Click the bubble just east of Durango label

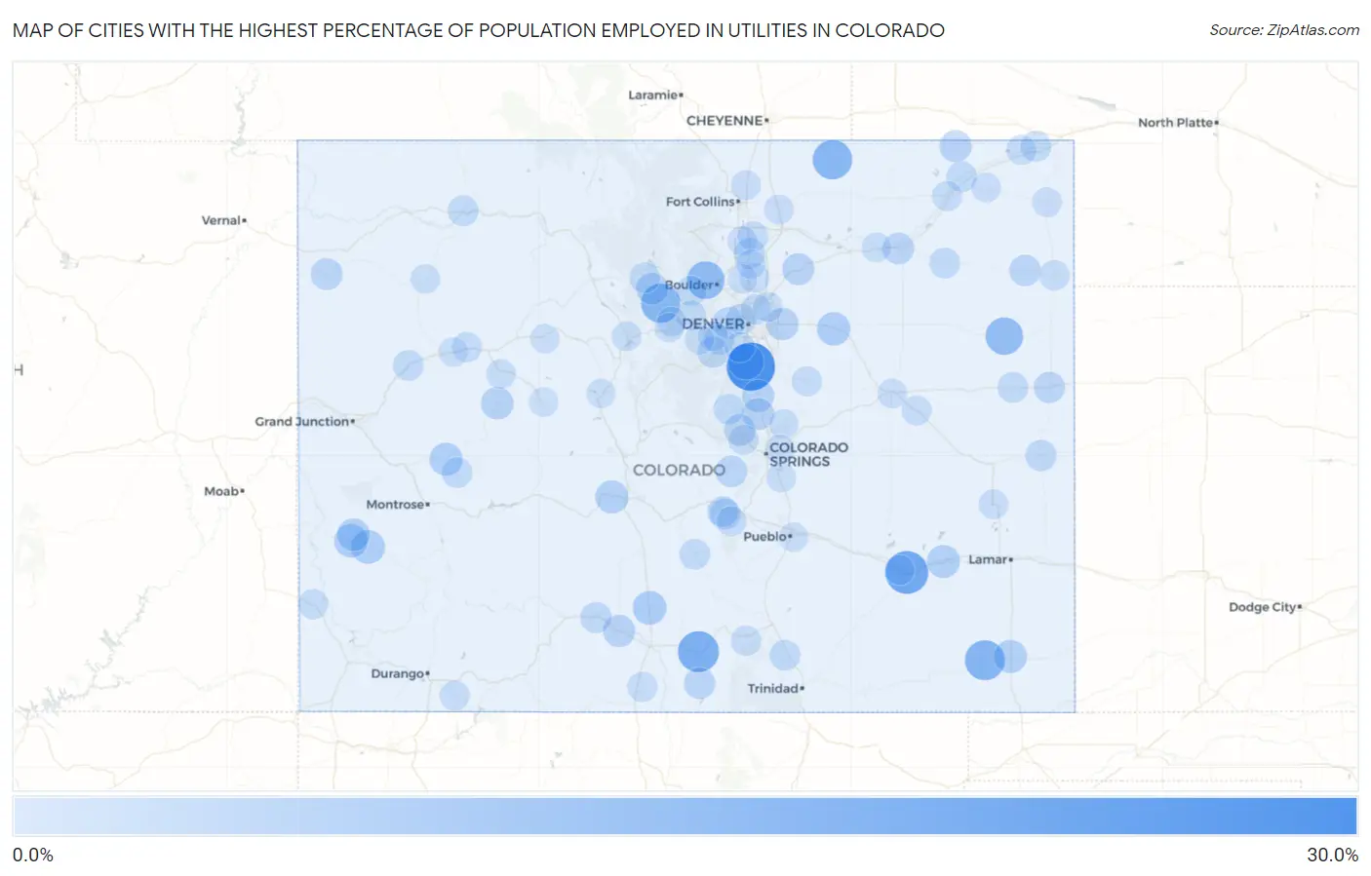tap(454, 696)
